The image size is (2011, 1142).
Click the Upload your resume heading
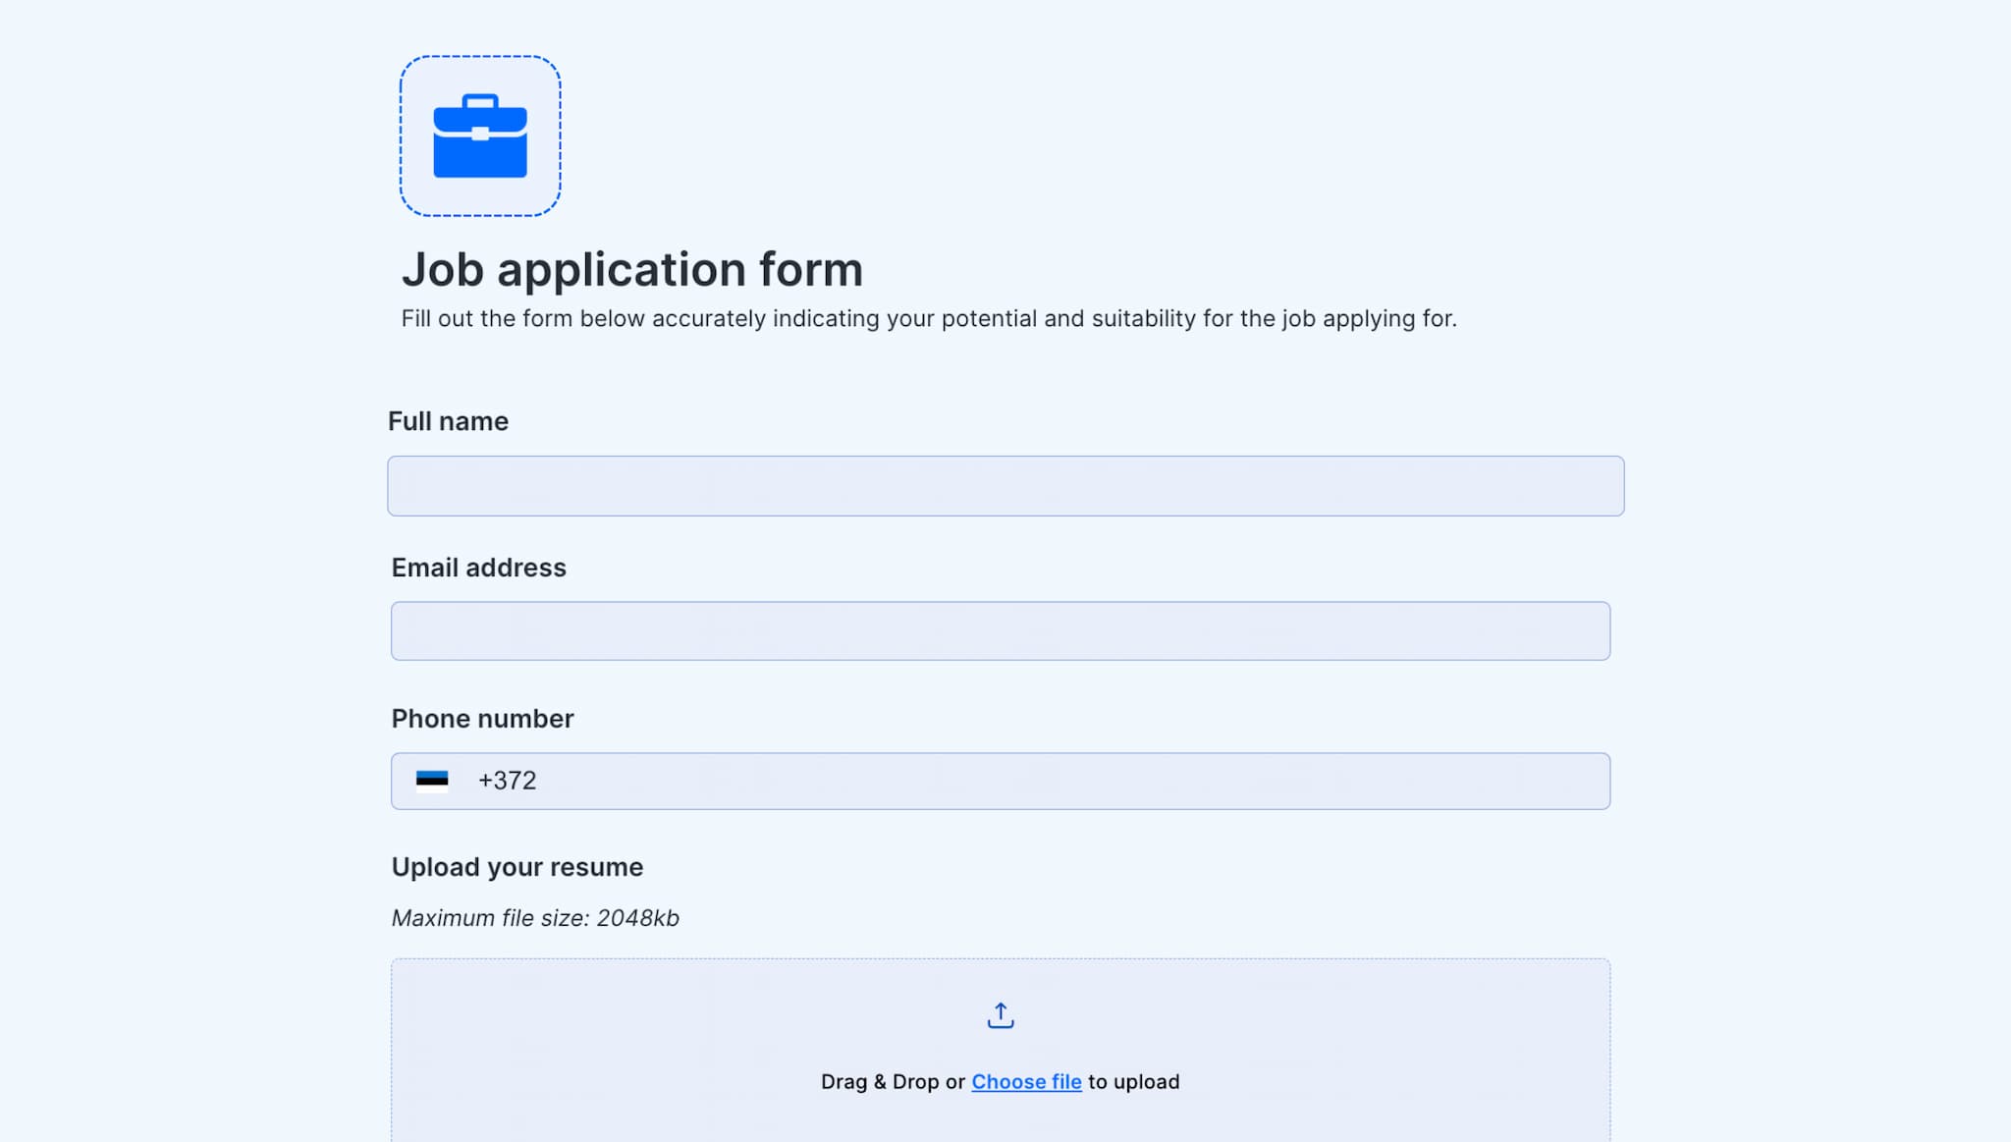(517, 866)
